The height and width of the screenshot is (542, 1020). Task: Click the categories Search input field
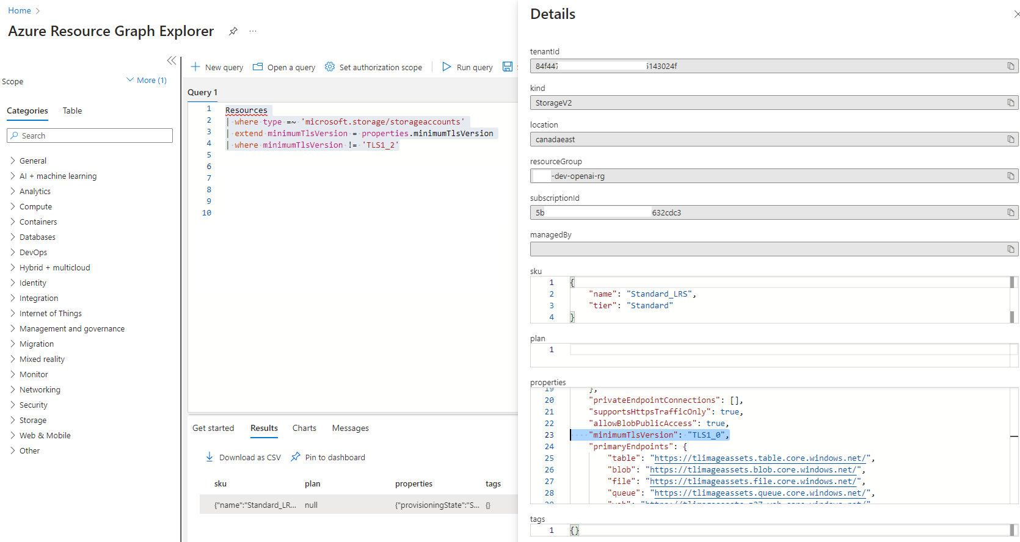tap(90, 135)
